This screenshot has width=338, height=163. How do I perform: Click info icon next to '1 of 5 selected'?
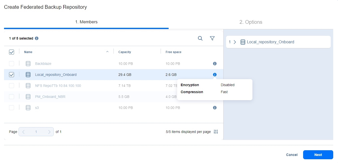37,38
